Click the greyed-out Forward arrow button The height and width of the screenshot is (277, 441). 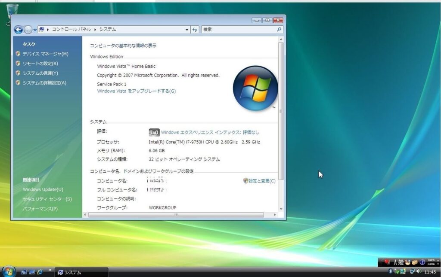[x=28, y=30]
